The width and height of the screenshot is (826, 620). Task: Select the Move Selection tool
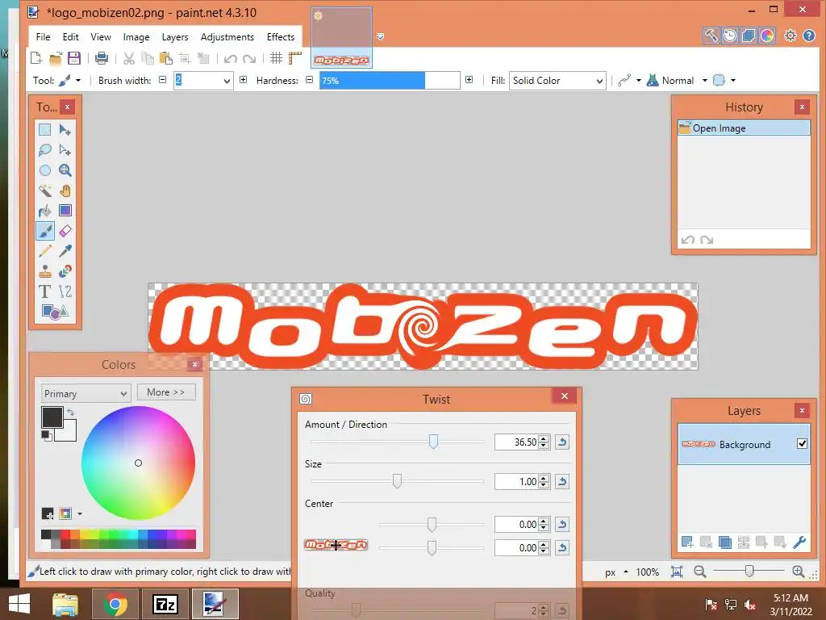coord(65,150)
